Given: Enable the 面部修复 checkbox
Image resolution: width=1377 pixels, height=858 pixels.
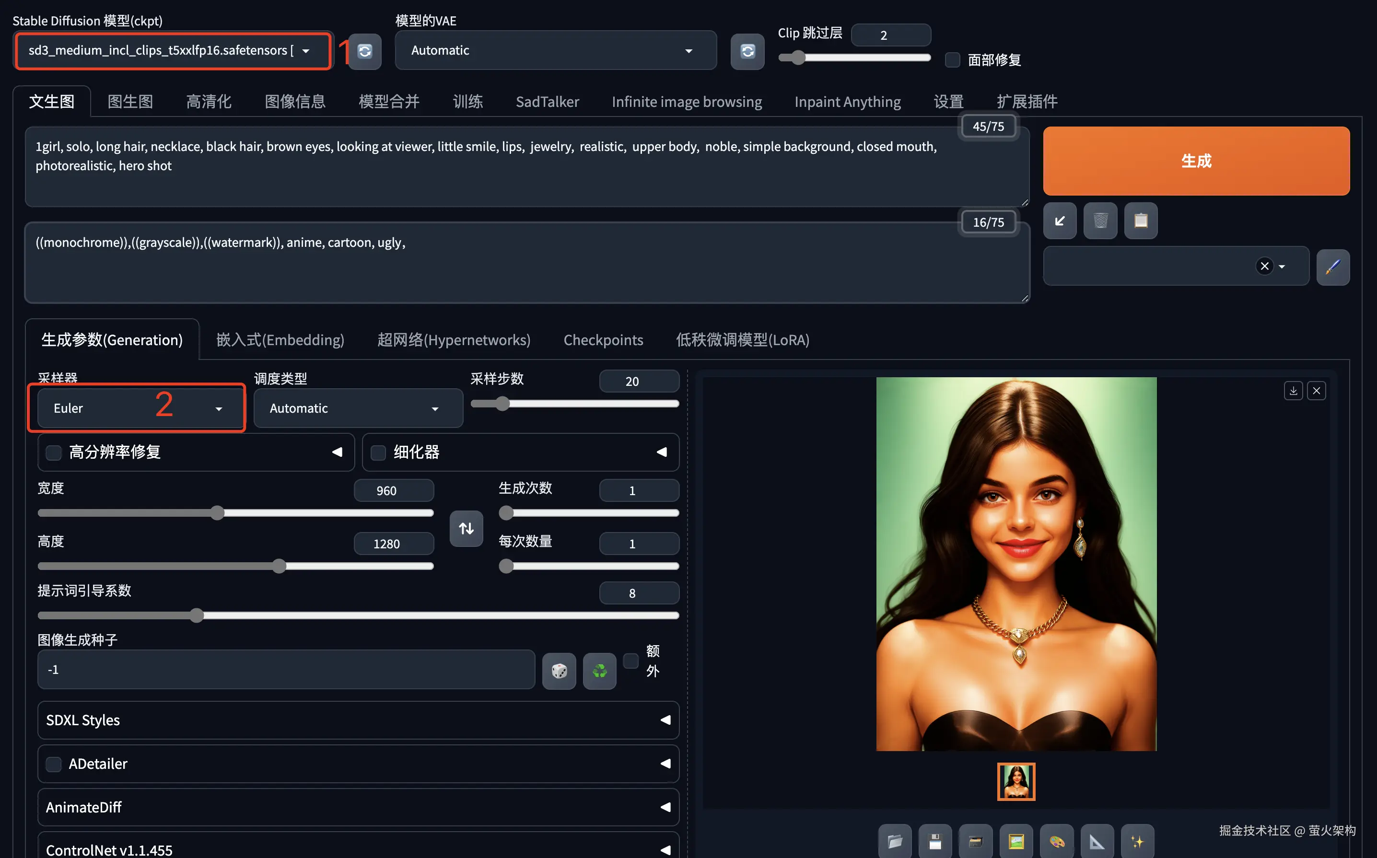Looking at the screenshot, I should (x=952, y=59).
